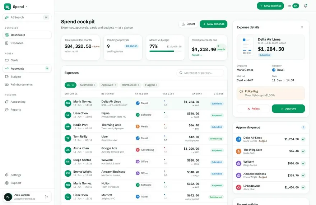Reject the Delta Air Lines expense
316x205 pixels.
click(253, 109)
